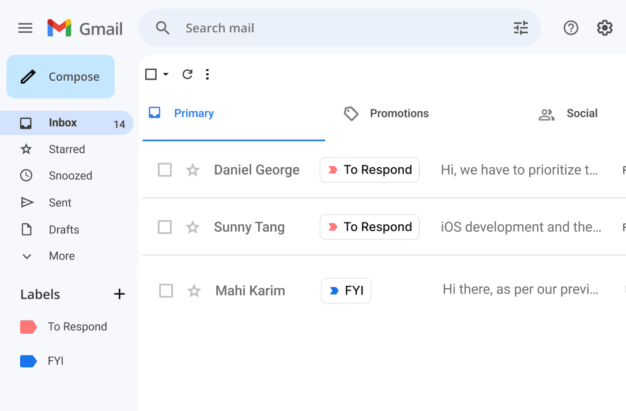Click the Primary tab inbox icon

click(154, 112)
